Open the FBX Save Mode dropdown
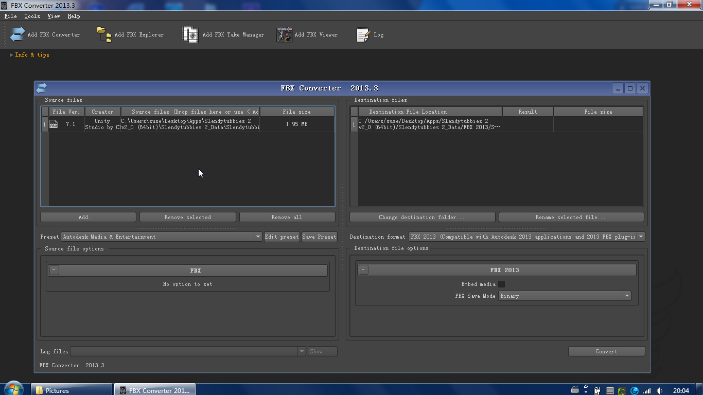This screenshot has height=395, width=703. tap(627, 296)
